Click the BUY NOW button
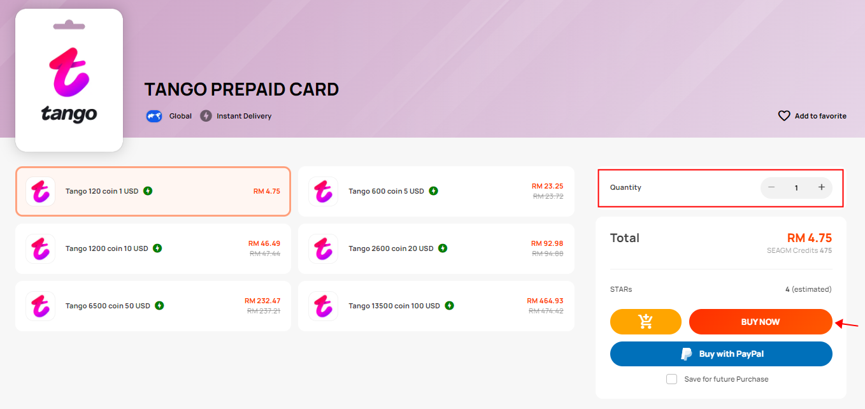 (x=761, y=322)
